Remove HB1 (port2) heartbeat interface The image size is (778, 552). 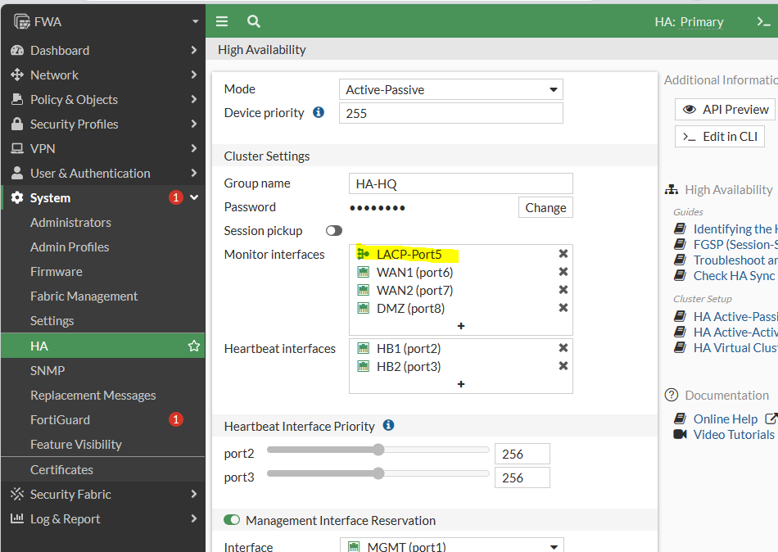pos(563,348)
